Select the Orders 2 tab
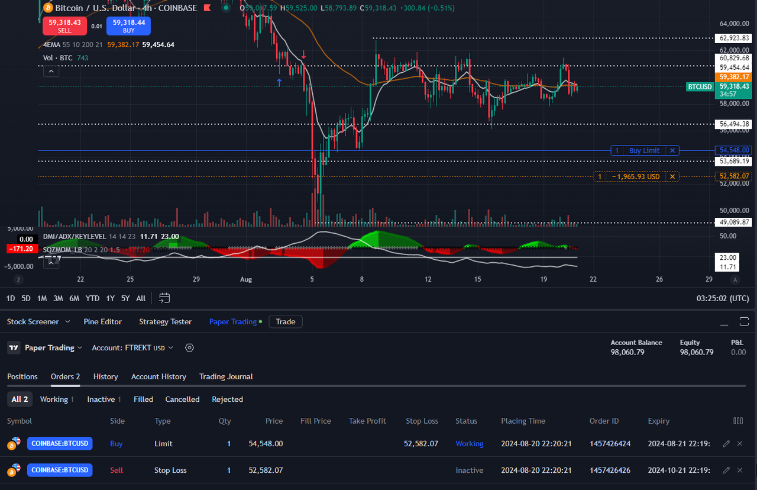 click(65, 376)
